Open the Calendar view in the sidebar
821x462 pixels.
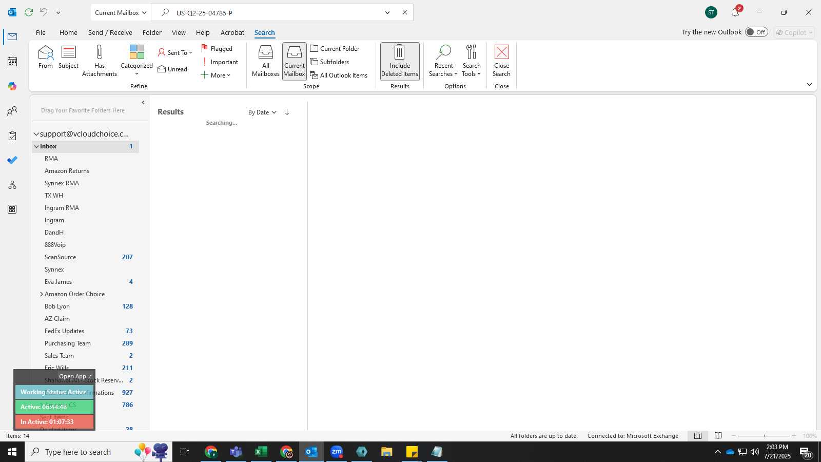(12, 62)
